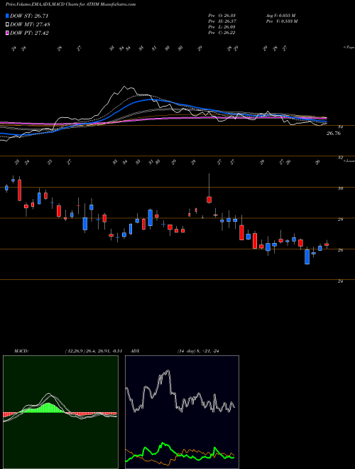
Task: Click the 'Pre L: 26.03' value
Action: coord(222,27)
